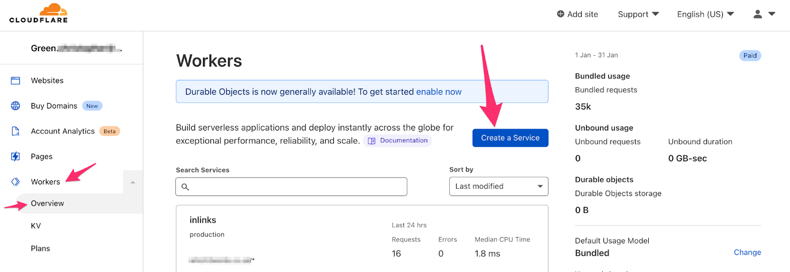Open the Documentation link
Image resolution: width=790 pixels, height=272 pixels.
pyautogui.click(x=398, y=140)
